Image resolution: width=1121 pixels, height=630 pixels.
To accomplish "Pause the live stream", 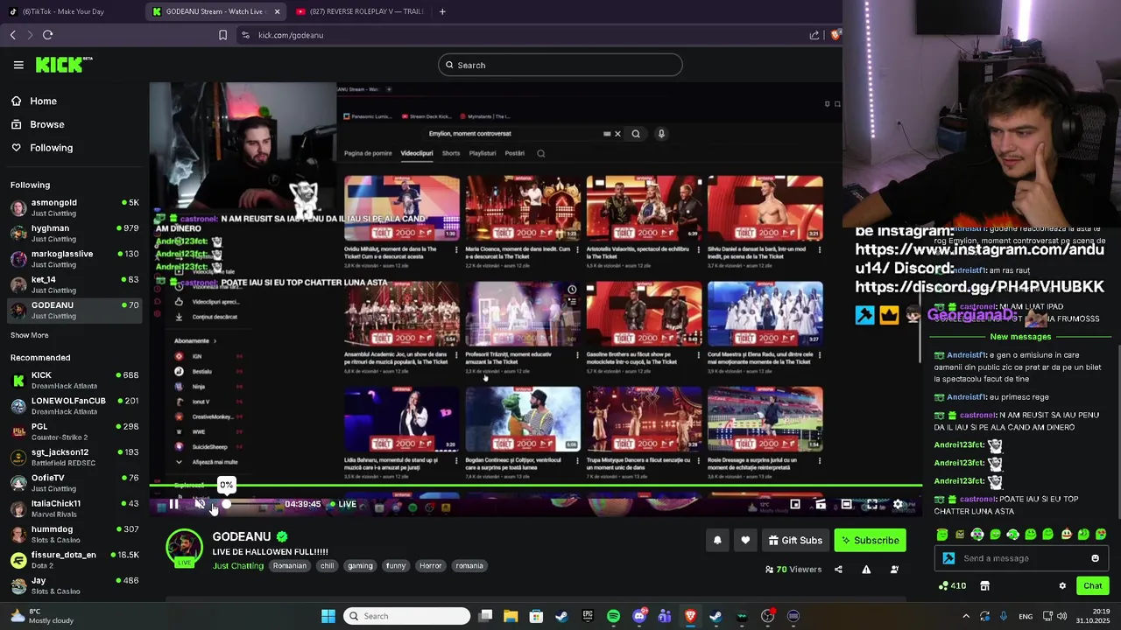I will coord(173,504).
